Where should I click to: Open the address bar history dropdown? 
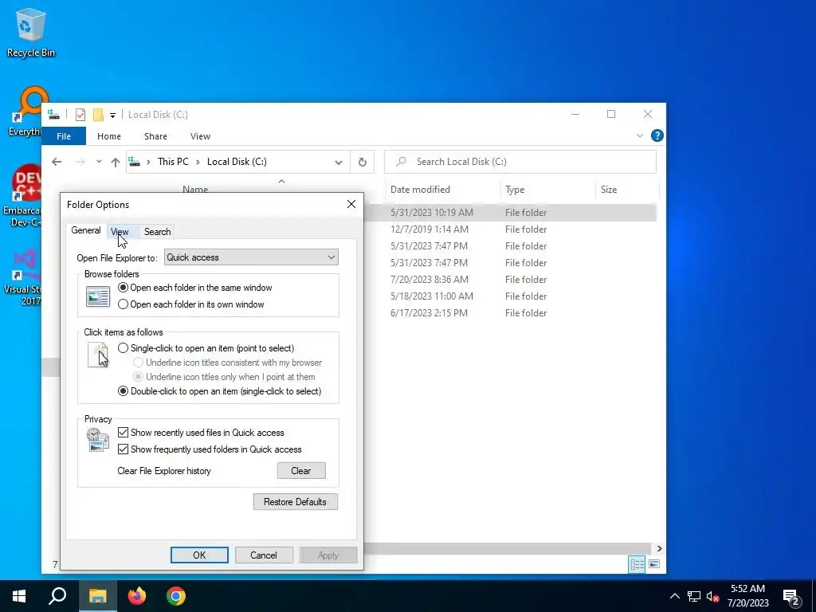coord(338,162)
